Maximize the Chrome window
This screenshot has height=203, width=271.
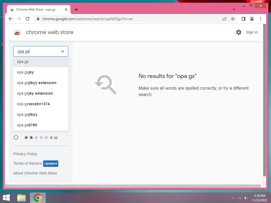coord(251,6)
